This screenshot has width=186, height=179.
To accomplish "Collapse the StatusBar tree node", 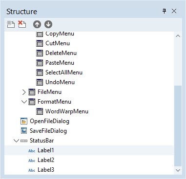I will coord(16,141).
